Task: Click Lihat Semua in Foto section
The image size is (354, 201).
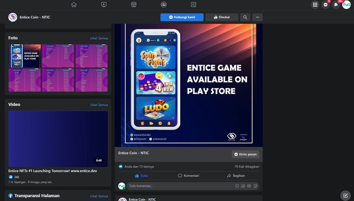Action: pyautogui.click(x=99, y=38)
